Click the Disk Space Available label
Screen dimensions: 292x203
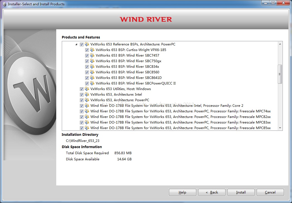83,159
